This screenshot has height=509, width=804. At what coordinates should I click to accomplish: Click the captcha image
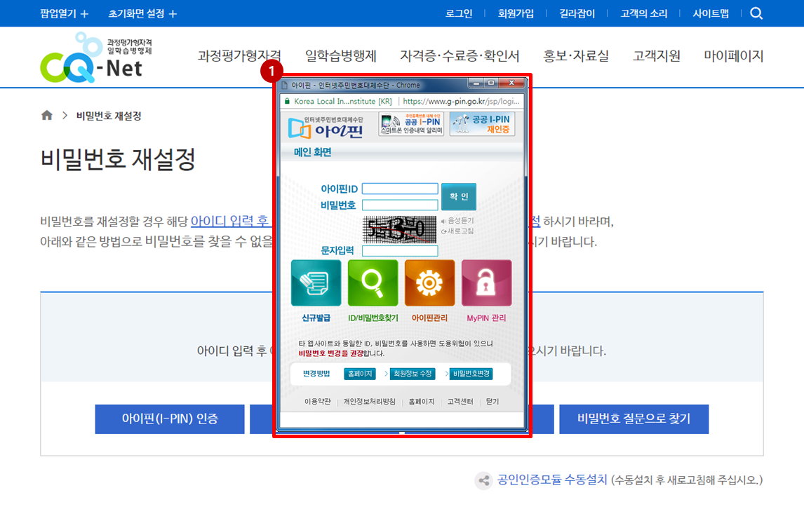(399, 229)
